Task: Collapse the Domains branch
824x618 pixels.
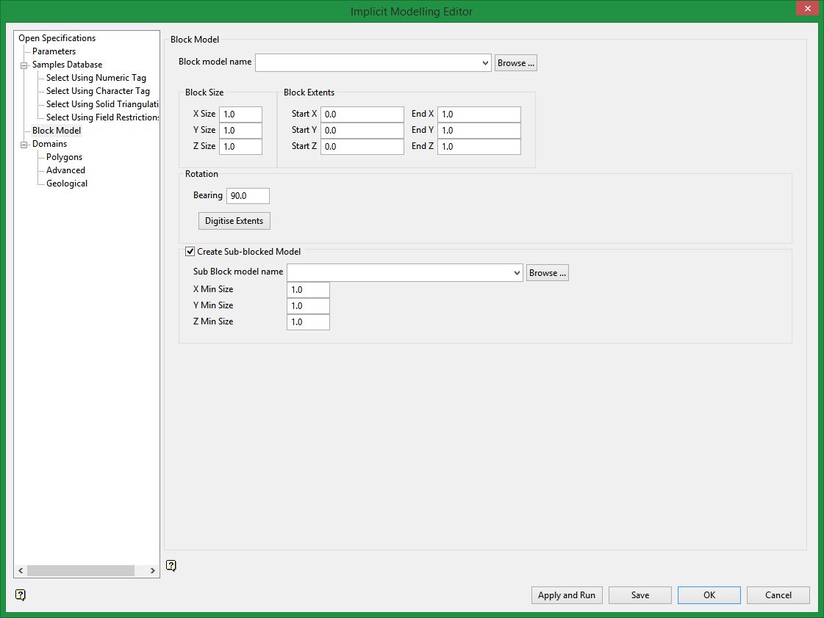Action: pyautogui.click(x=23, y=143)
